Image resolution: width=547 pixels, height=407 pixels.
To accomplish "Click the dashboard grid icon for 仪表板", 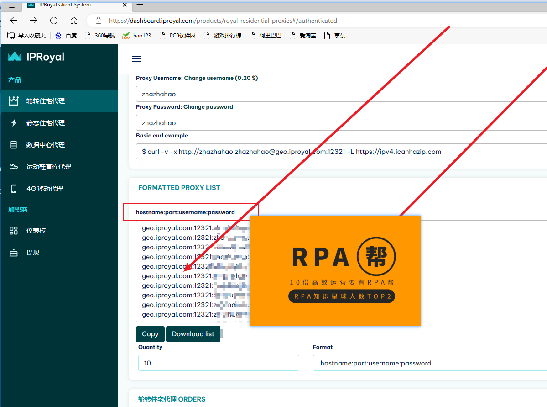I will click(14, 231).
